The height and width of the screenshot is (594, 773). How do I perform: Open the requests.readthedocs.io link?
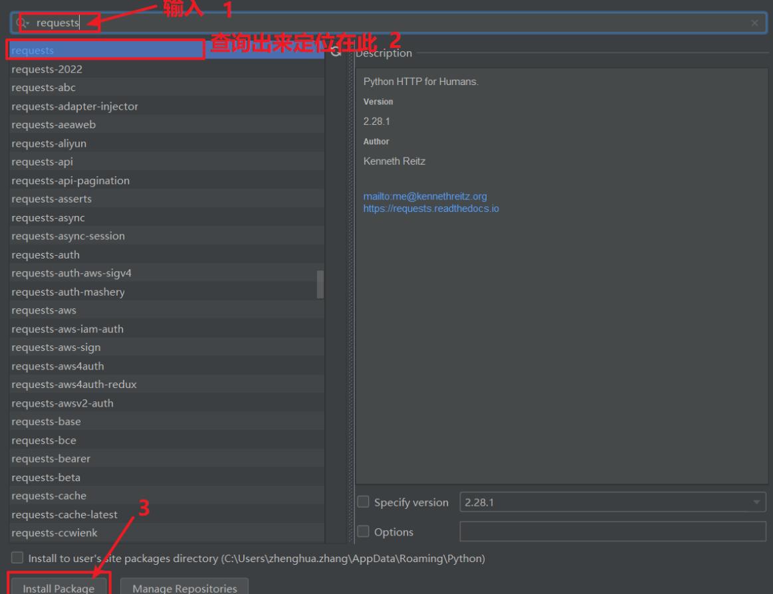(x=430, y=209)
